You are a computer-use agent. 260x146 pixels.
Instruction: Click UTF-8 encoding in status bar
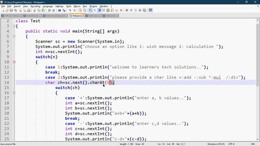click(231, 144)
